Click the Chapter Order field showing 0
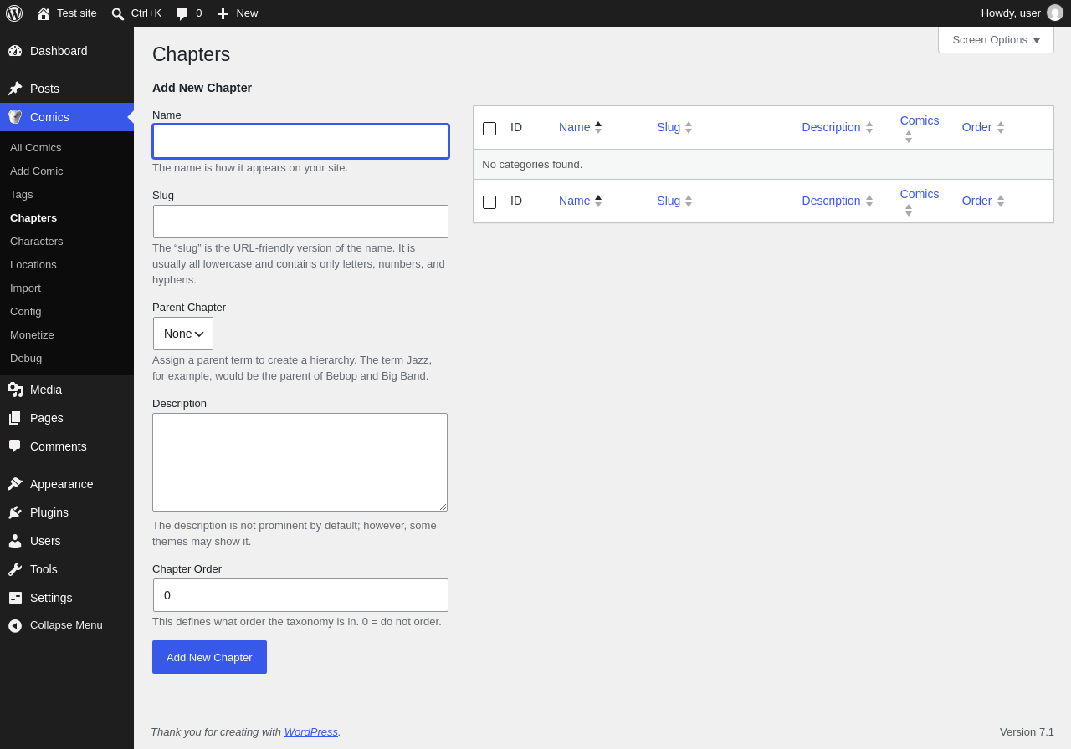The width and height of the screenshot is (1071, 749). (x=300, y=595)
